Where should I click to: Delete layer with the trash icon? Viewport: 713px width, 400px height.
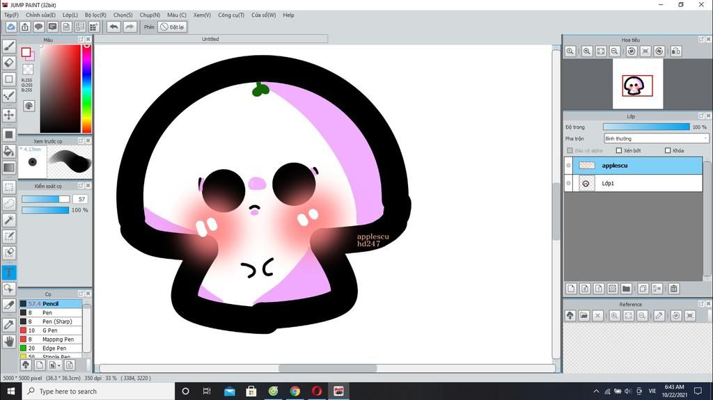(x=674, y=289)
